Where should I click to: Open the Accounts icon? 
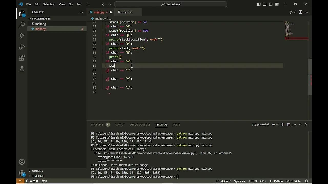click(22, 162)
